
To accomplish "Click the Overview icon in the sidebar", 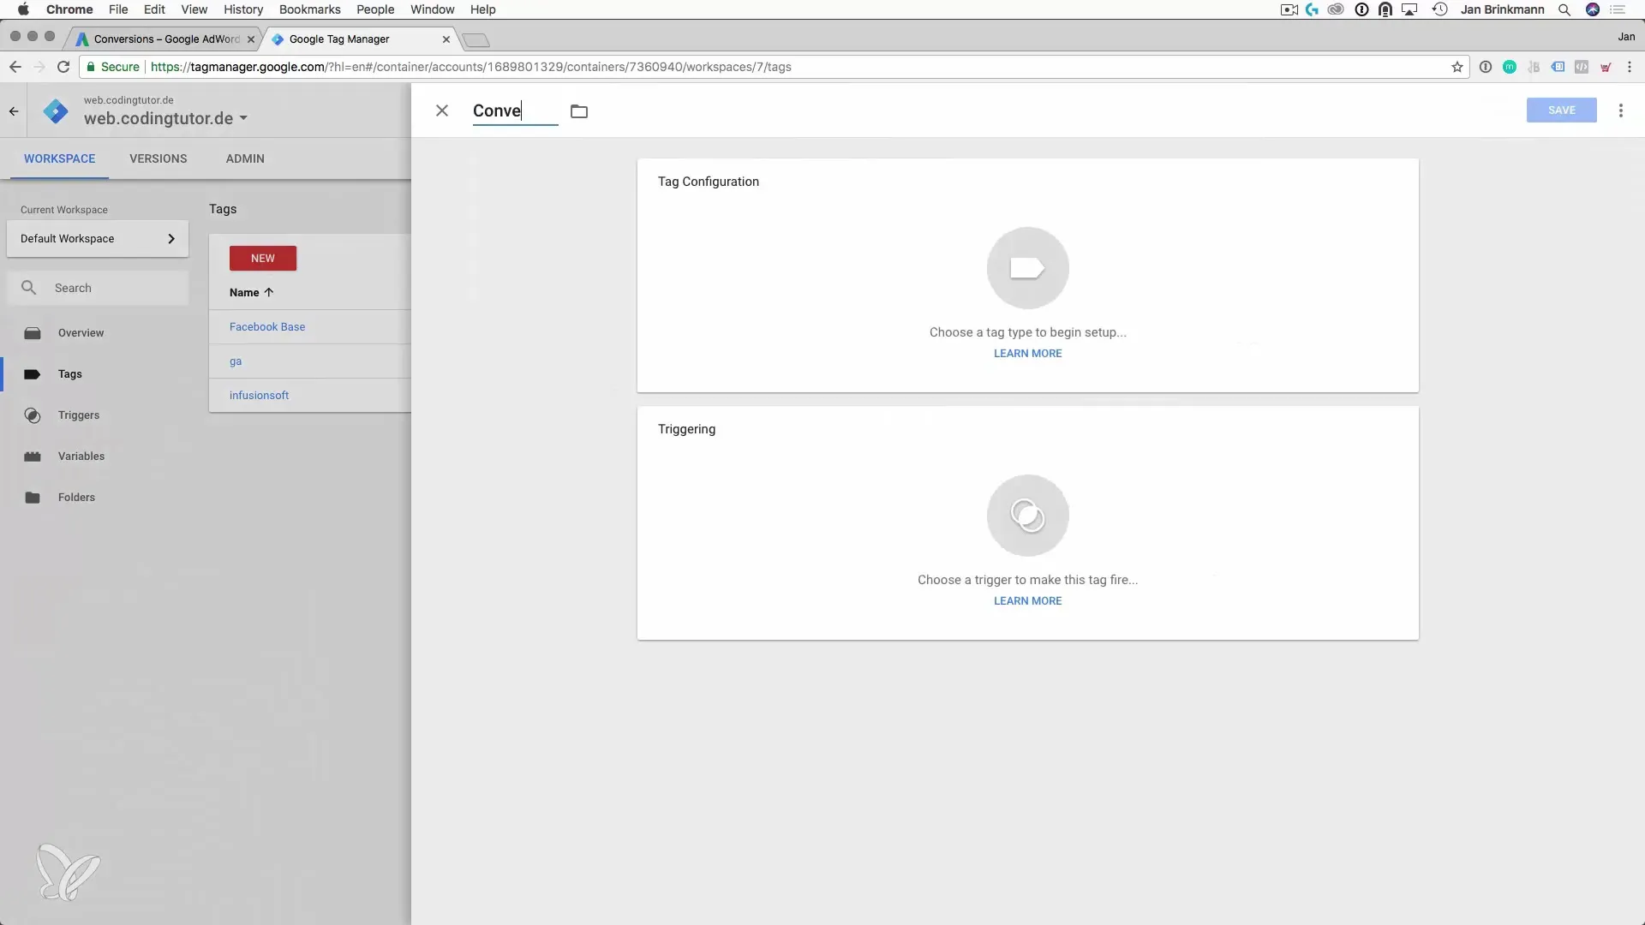I will (33, 333).
